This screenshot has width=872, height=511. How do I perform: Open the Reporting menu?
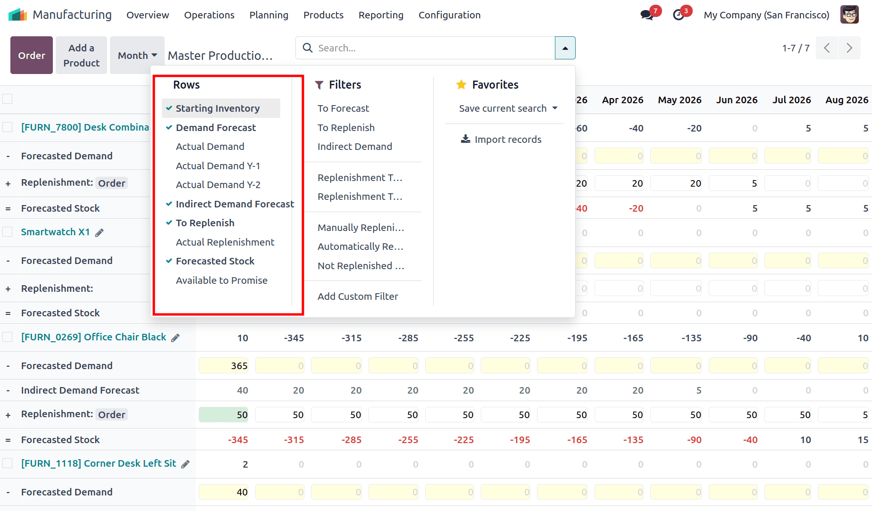pos(380,15)
